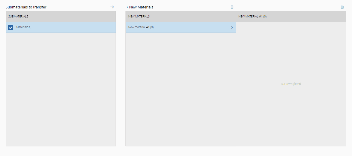The image size is (352, 156).
Task: Delete using trash icon above New Materials list
Action: click(x=232, y=7)
